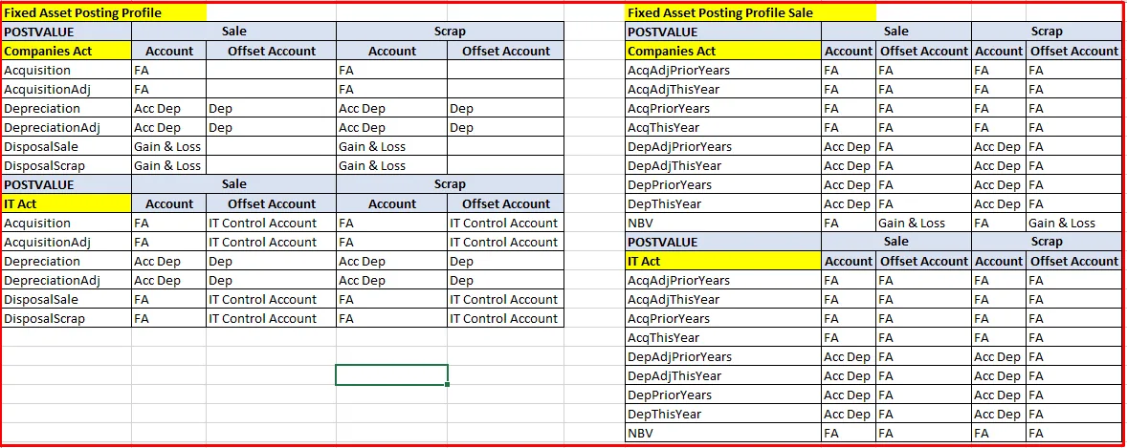Select the yellow 'IT Act' cell in right table
The image size is (1127, 448).
pyautogui.click(x=723, y=262)
